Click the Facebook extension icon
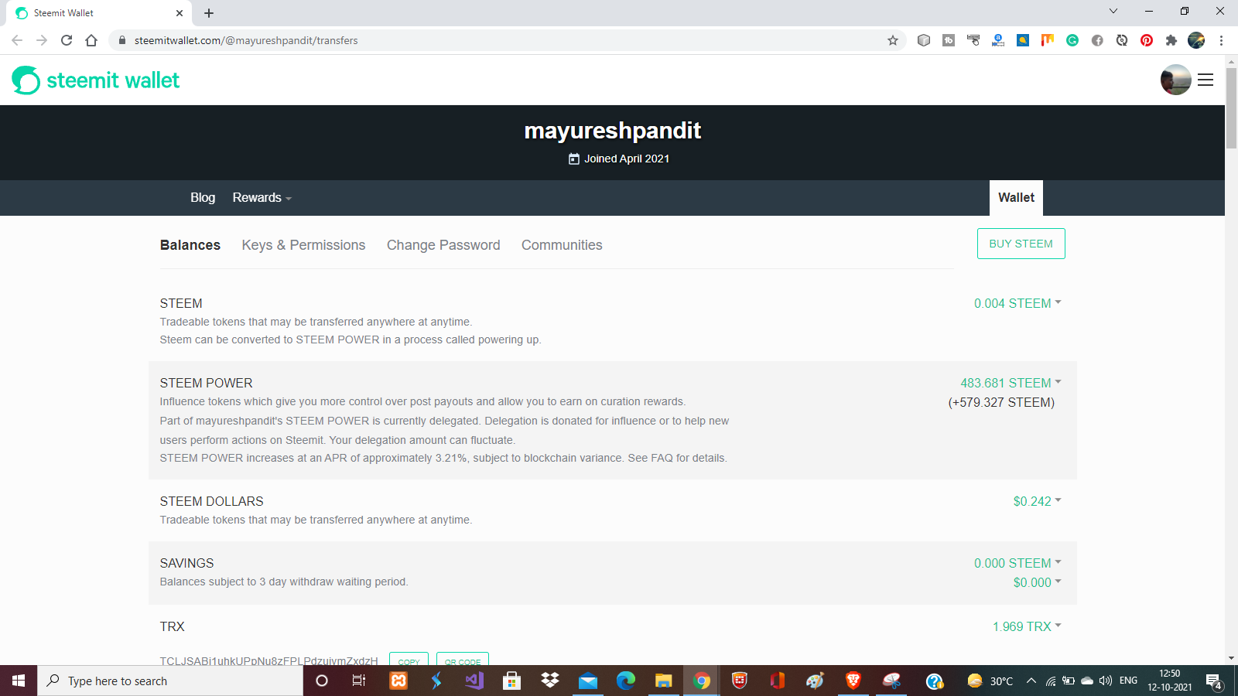1238x696 pixels. pos(1097,40)
